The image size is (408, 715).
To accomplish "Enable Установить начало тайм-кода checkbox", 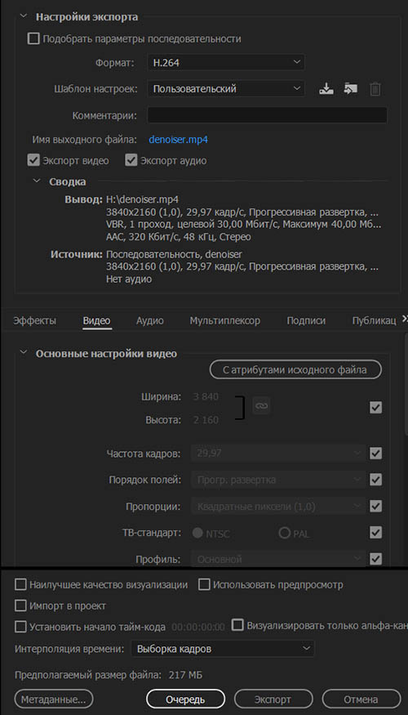I will click(21, 627).
